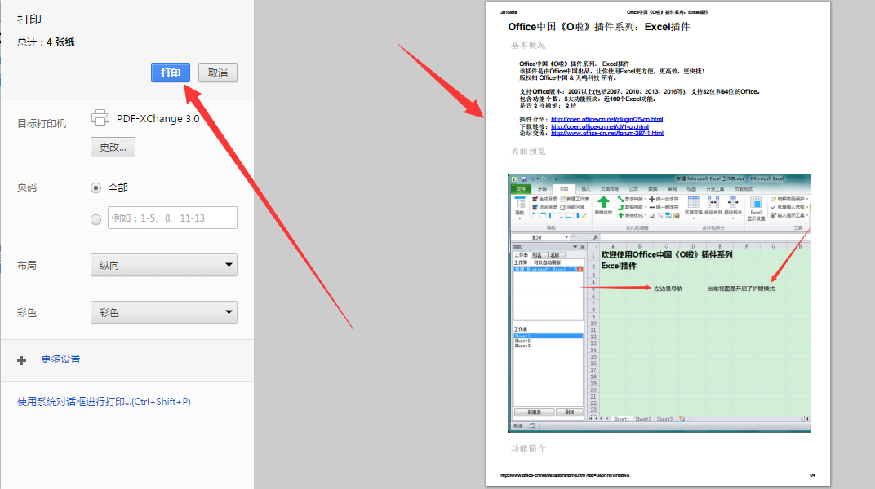Change the destination printer via 更改...

pyautogui.click(x=113, y=147)
